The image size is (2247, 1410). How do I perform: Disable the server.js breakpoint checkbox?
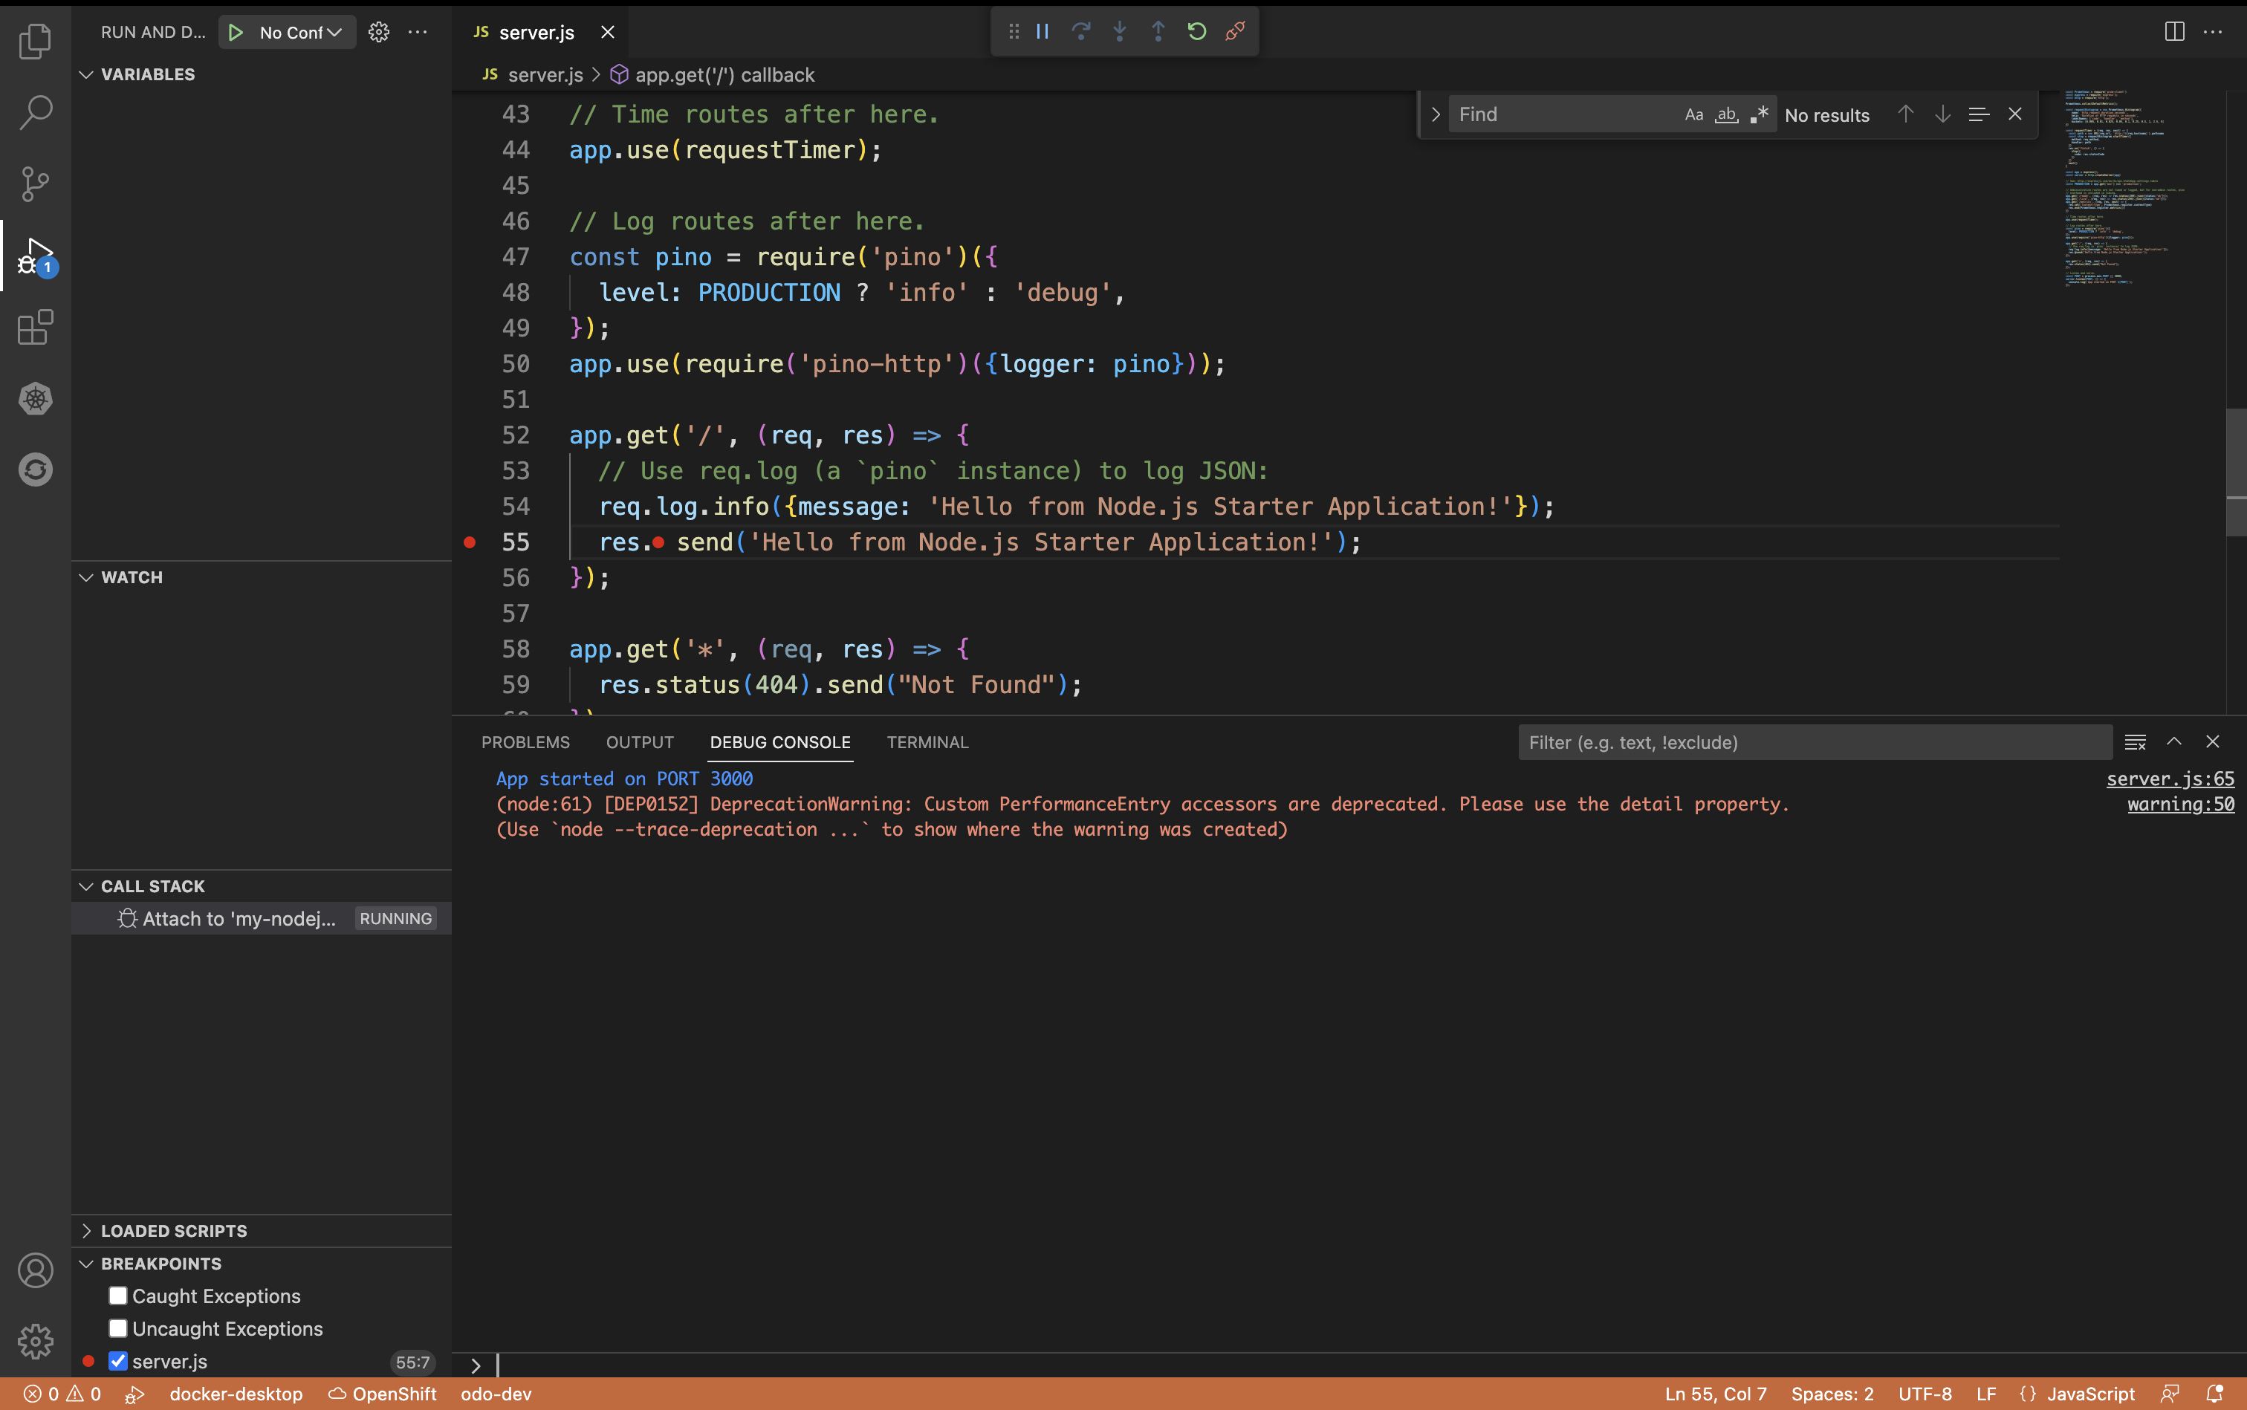[117, 1360]
